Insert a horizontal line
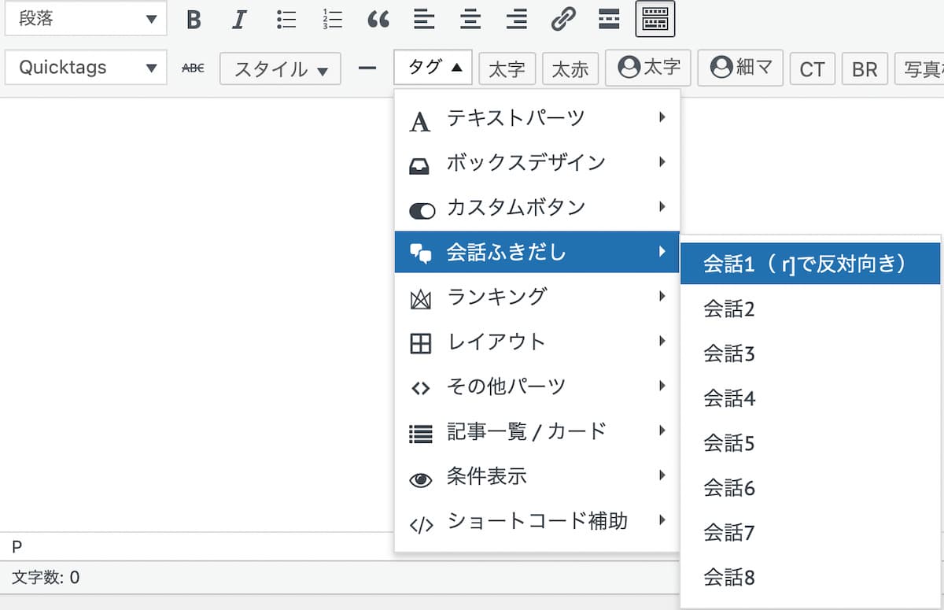Image resolution: width=944 pixels, height=610 pixels. click(367, 68)
